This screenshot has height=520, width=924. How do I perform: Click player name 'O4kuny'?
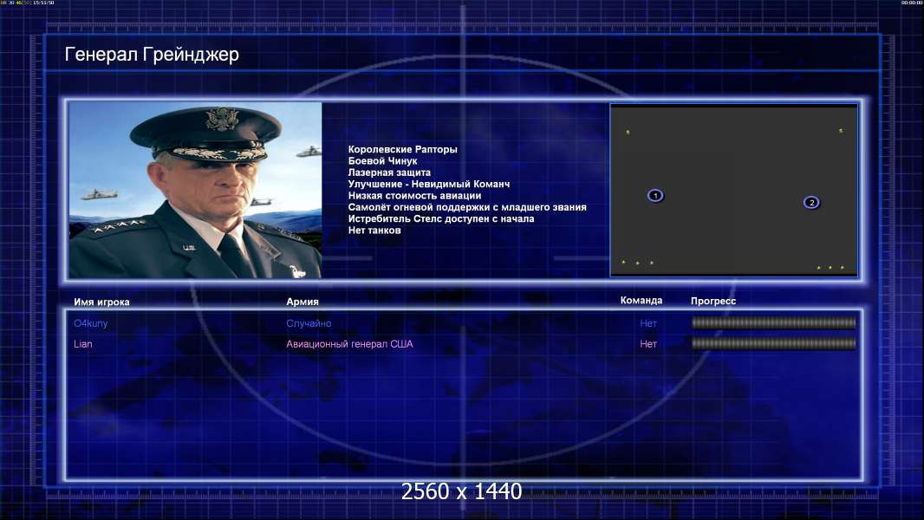[x=91, y=323]
